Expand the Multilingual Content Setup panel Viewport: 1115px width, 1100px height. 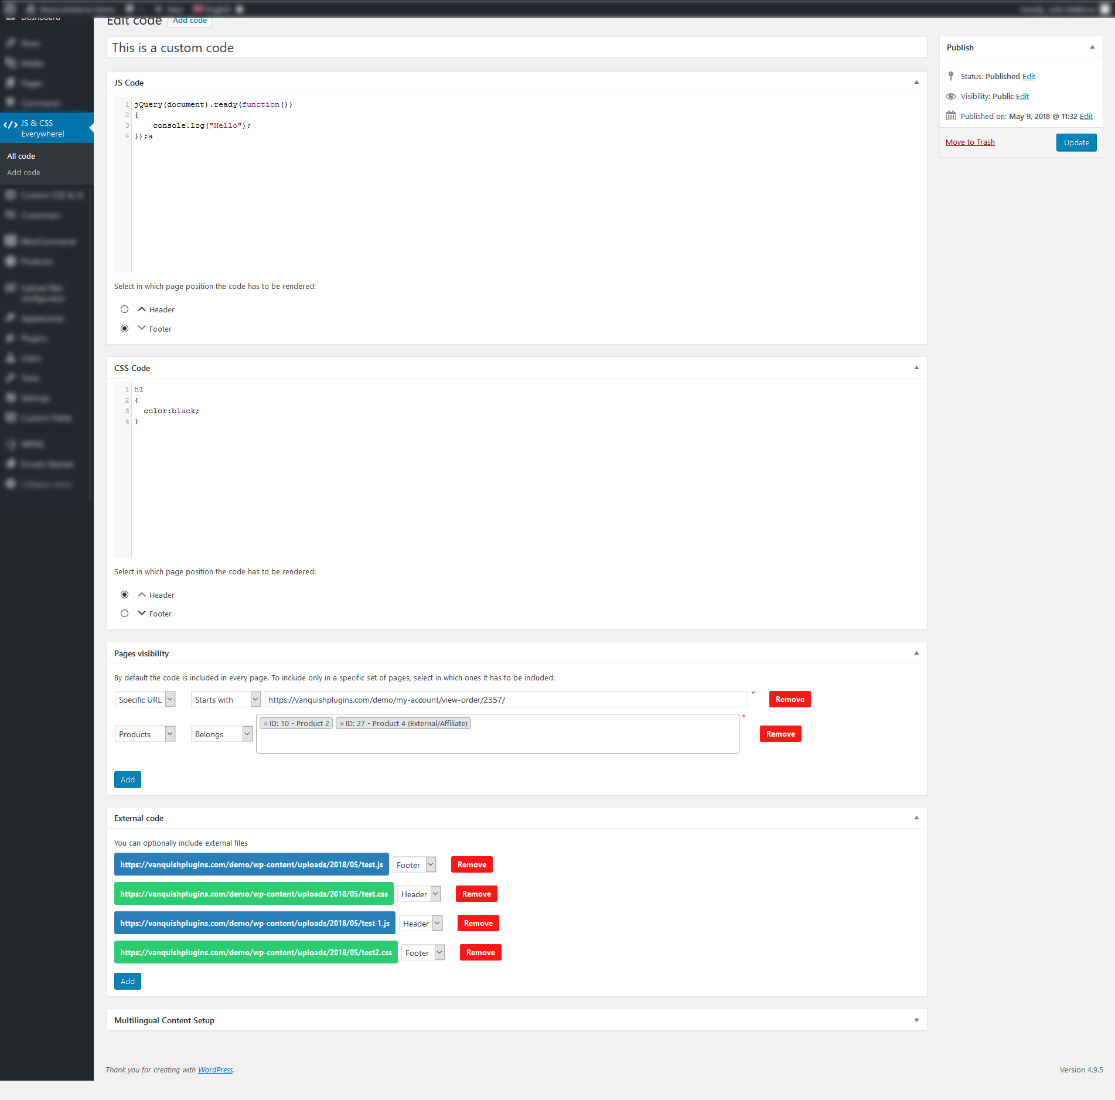916,1020
